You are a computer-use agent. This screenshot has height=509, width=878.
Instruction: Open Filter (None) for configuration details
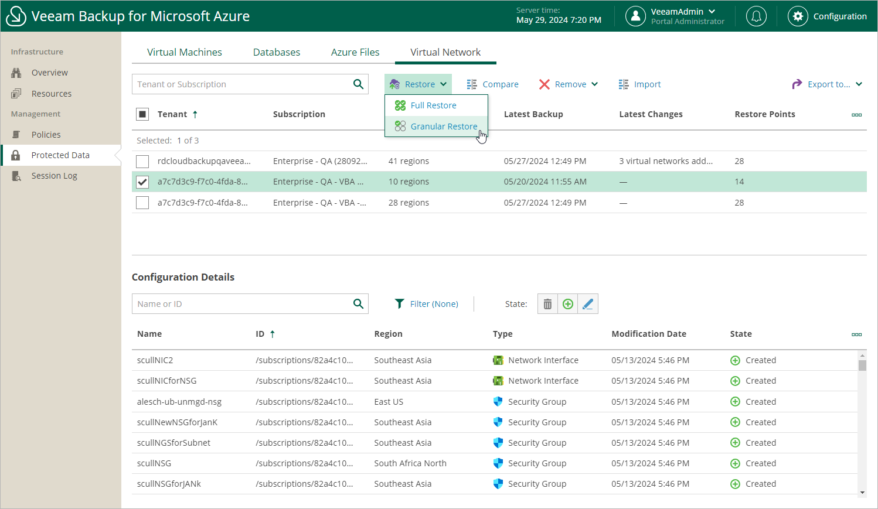426,304
